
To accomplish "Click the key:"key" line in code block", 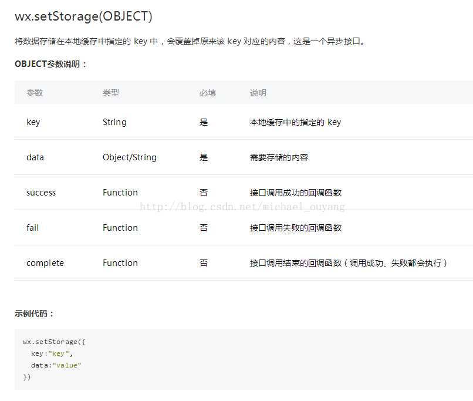I will pyautogui.click(x=52, y=353).
